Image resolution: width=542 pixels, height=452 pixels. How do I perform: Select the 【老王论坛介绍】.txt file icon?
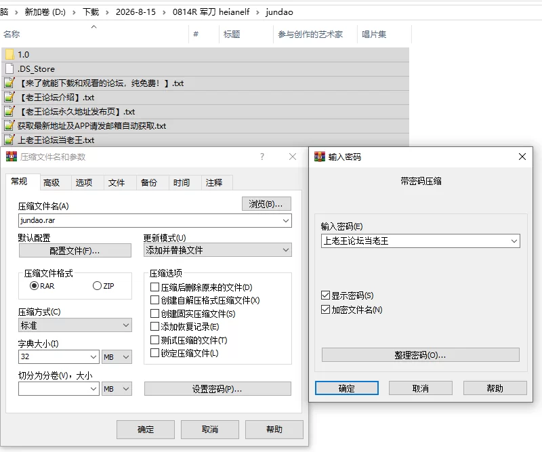(x=9, y=97)
